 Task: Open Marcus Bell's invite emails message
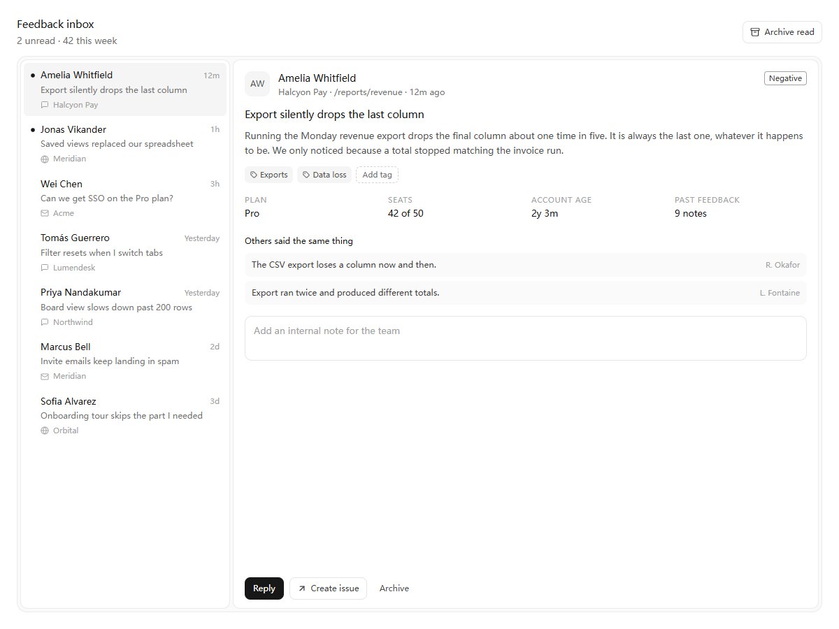[x=125, y=361]
